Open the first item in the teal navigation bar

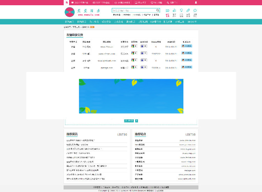point(70,22)
